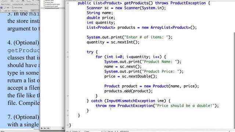This screenshot has height=132, width=235.
Task: Collapse the try block fold marker
Action: coord(68,52)
